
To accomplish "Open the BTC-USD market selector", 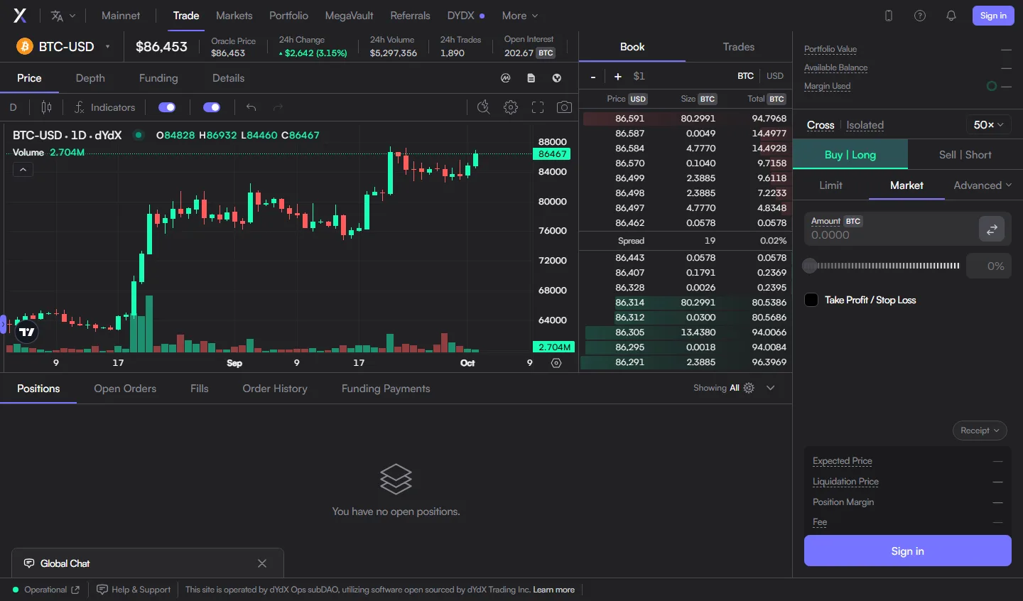I will (64, 47).
